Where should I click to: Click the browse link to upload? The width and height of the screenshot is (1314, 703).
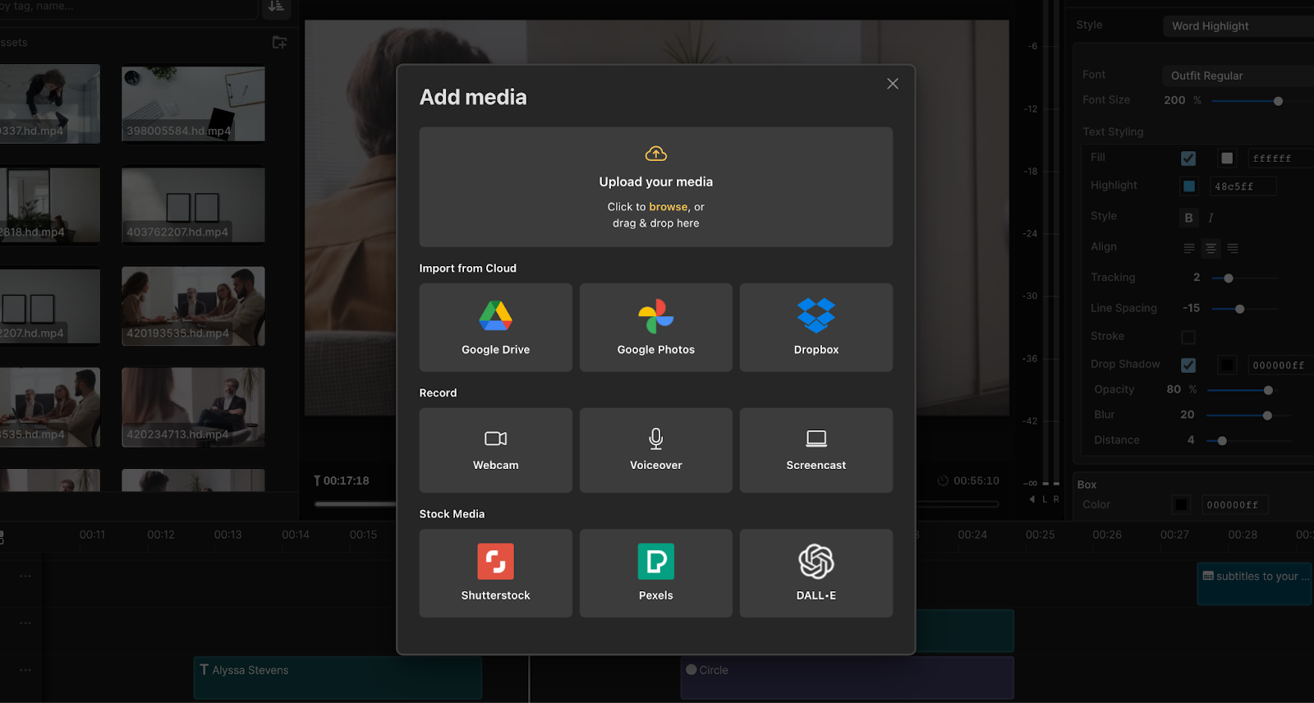click(668, 207)
